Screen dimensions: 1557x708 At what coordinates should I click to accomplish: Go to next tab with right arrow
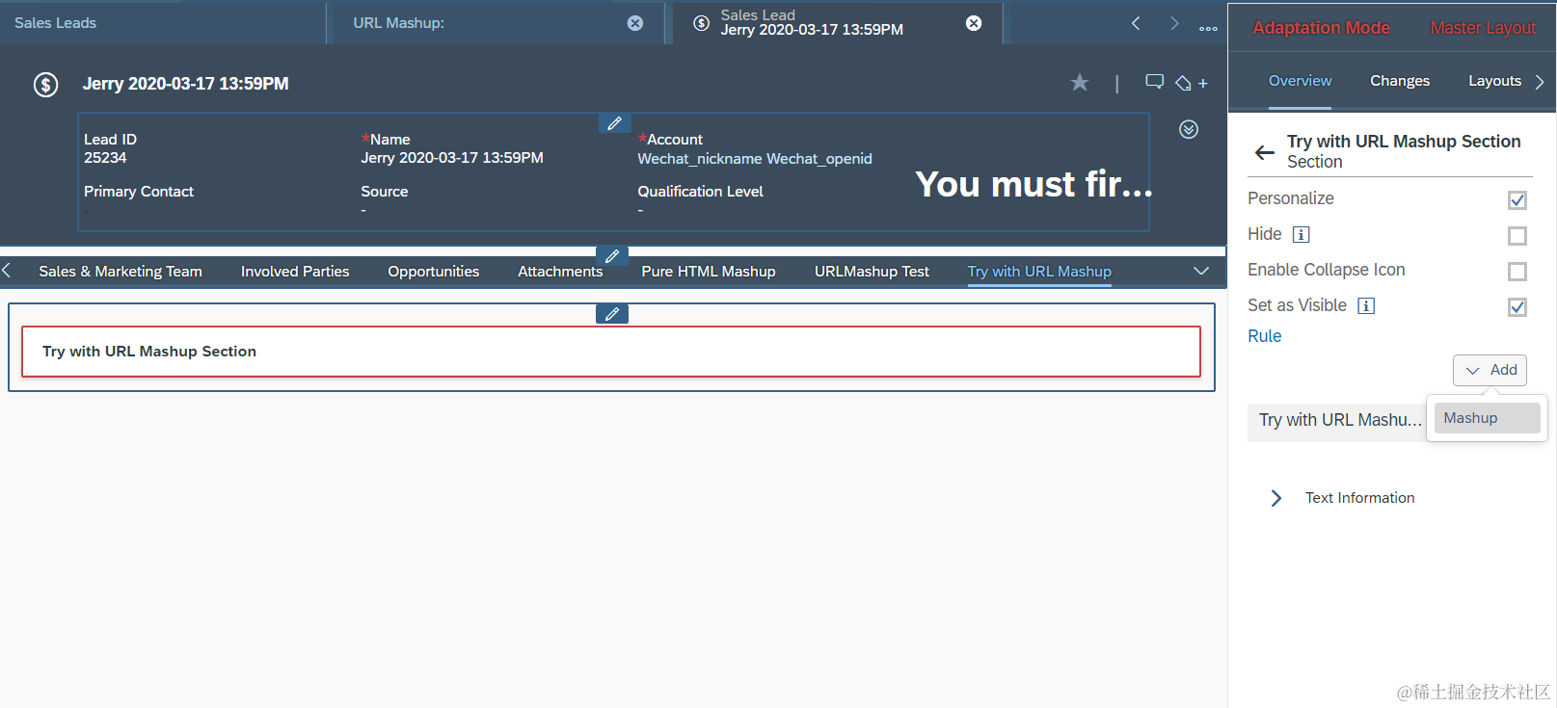tap(1174, 23)
